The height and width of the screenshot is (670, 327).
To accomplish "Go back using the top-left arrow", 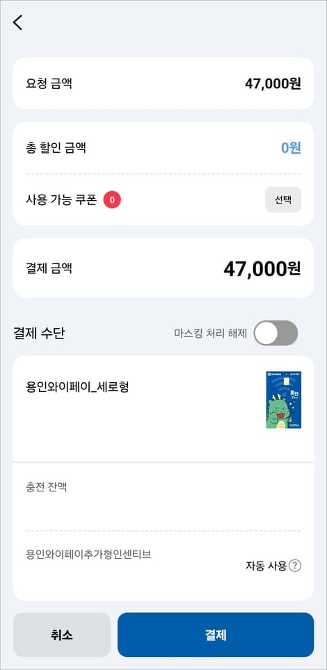I will [x=17, y=22].
